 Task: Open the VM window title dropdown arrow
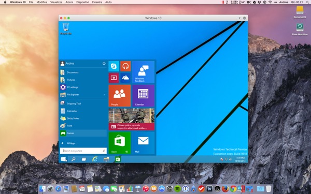(x=239, y=18)
